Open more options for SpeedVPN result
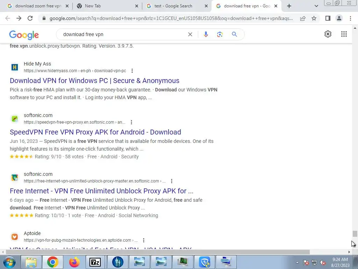The width and height of the screenshot is (358, 269). tap(131, 122)
